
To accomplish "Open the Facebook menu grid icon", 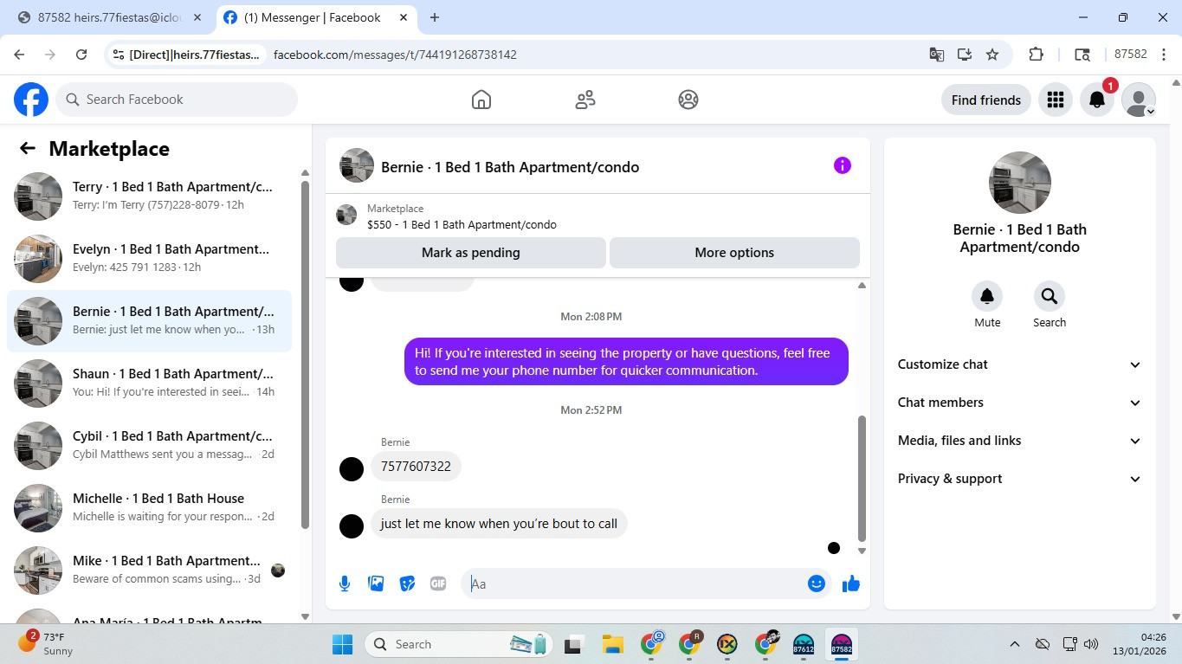I will (x=1055, y=100).
